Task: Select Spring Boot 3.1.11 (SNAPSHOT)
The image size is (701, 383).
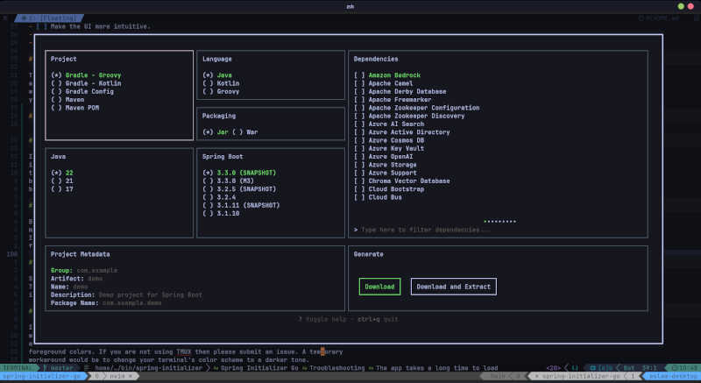Action: pos(241,206)
